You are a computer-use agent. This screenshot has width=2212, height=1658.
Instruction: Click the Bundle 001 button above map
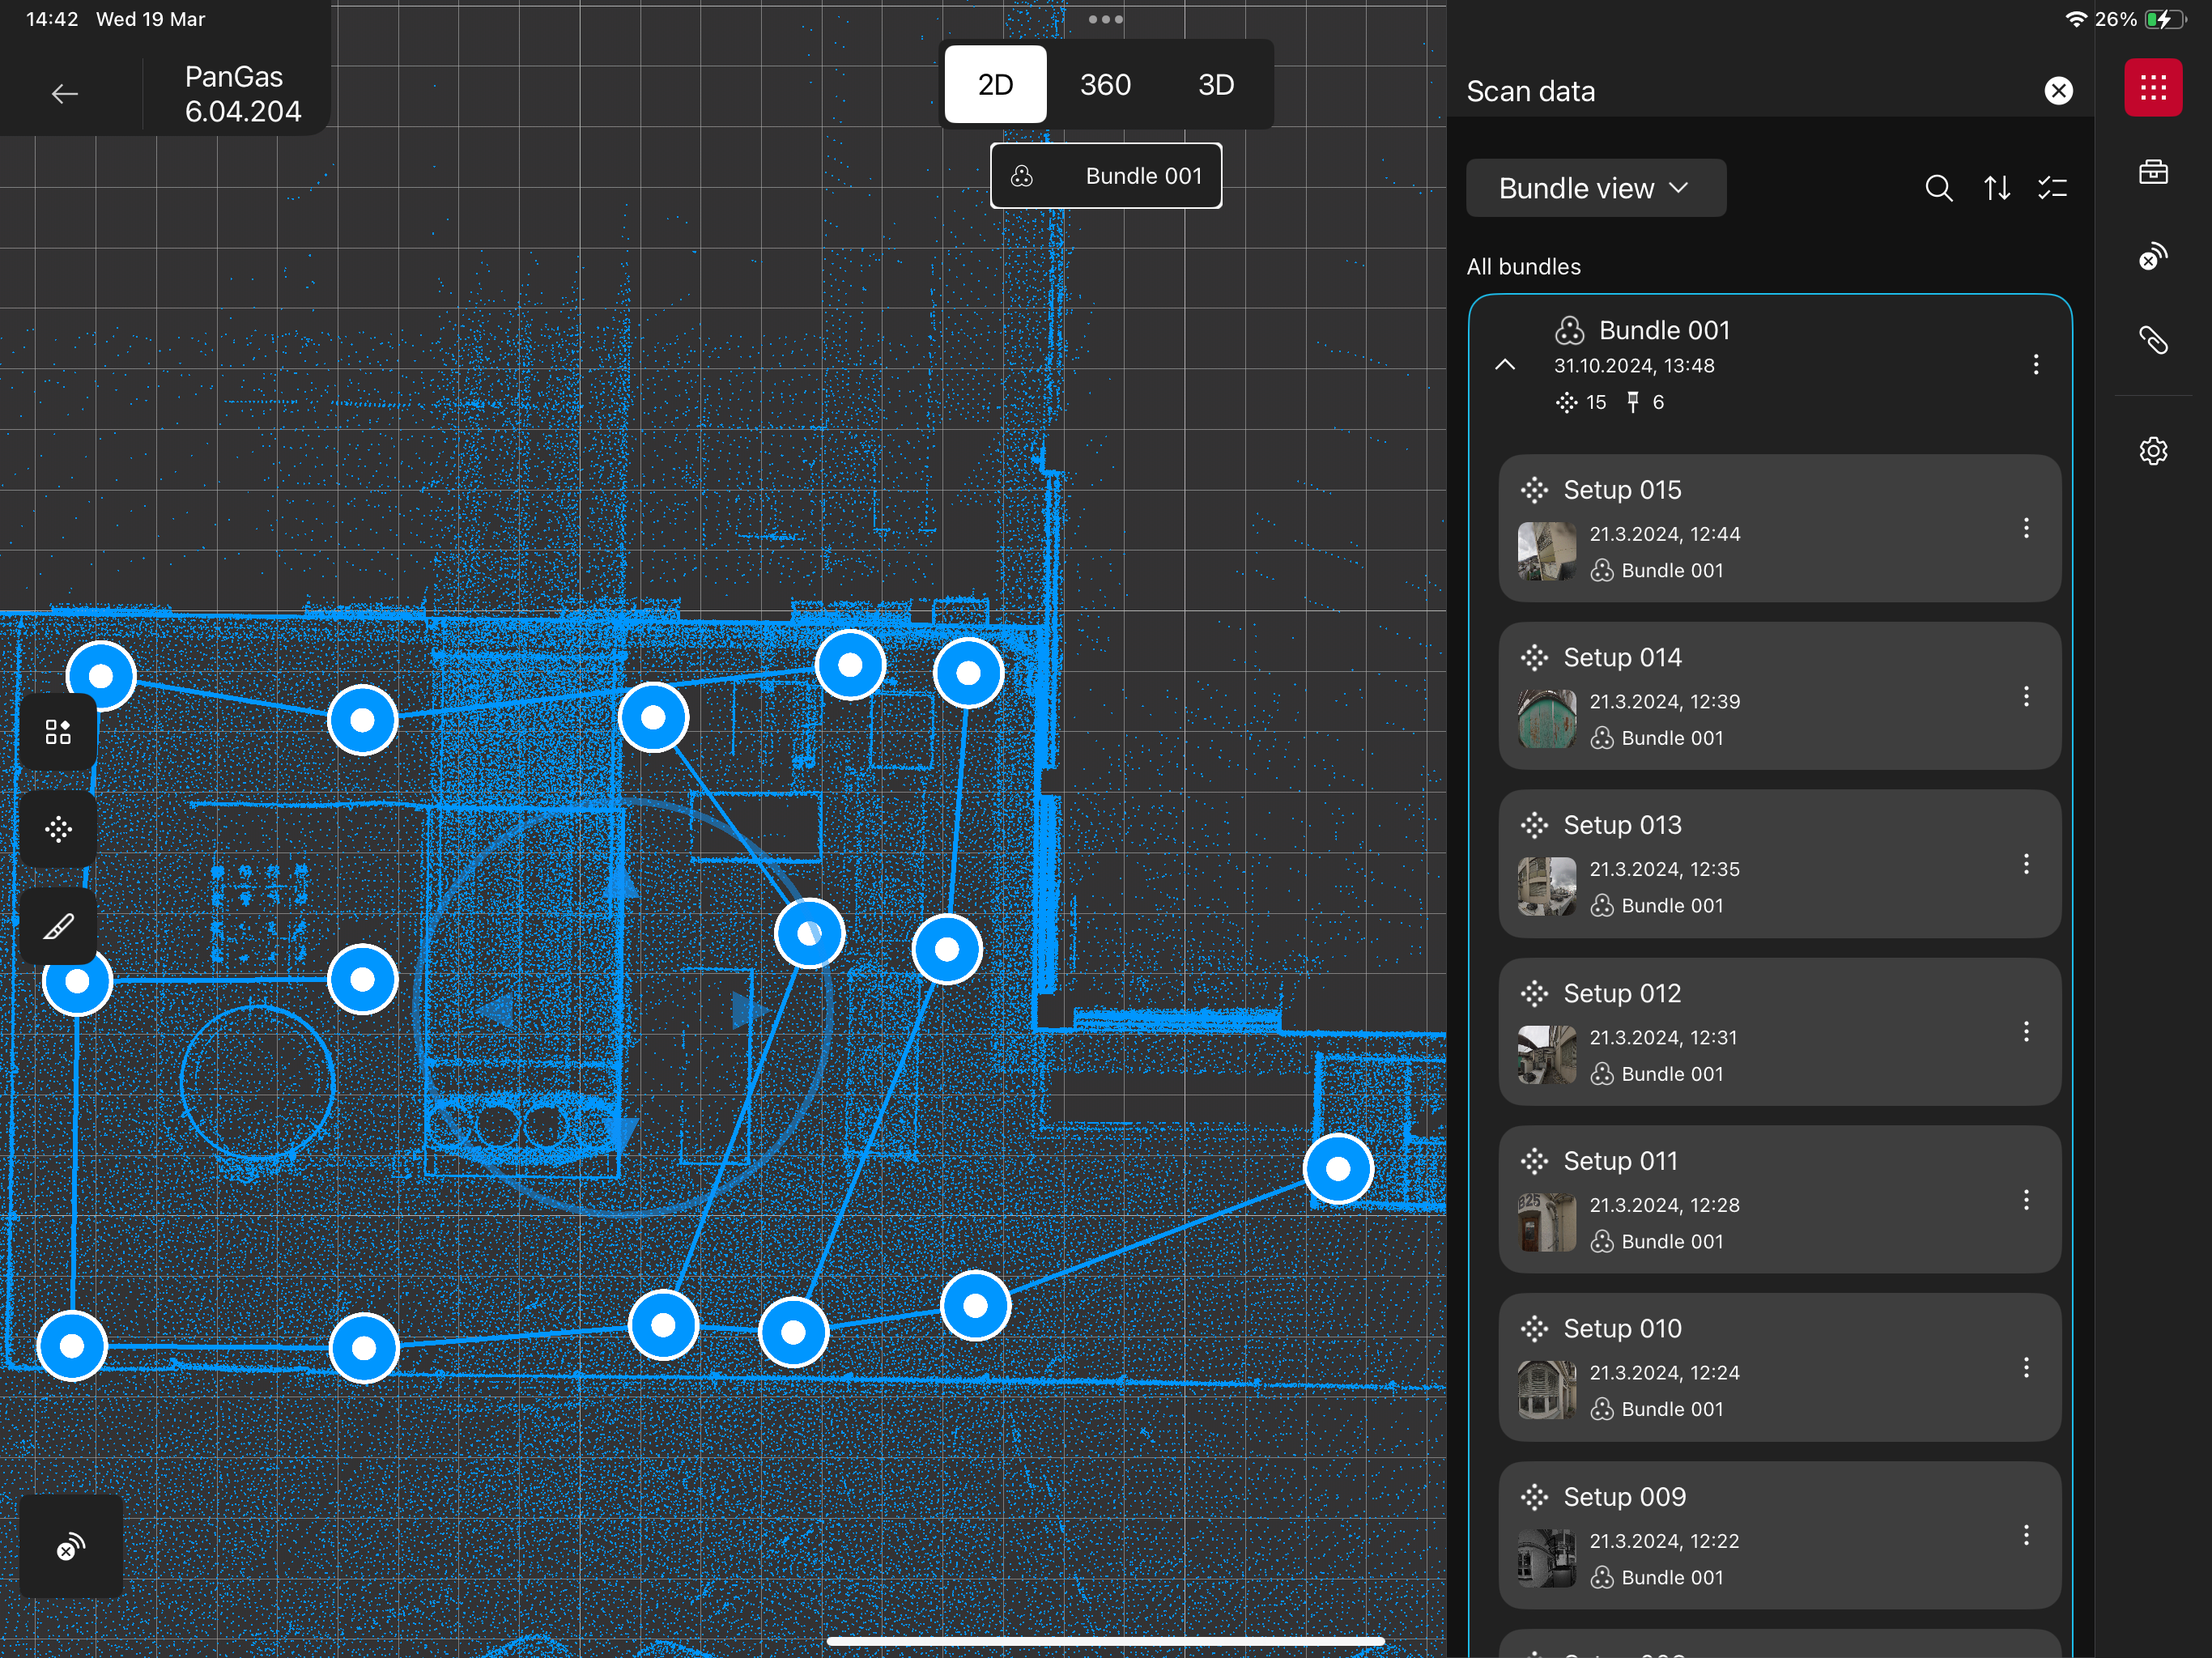click(1105, 176)
